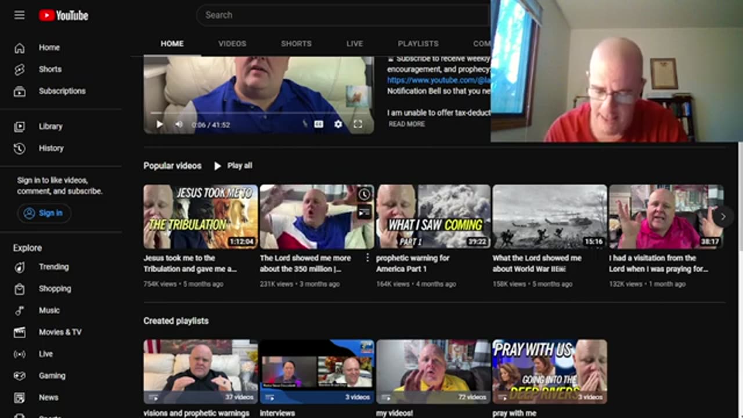The image size is (743, 418).
Task: Click 754K views text under first video
Action: (160, 284)
